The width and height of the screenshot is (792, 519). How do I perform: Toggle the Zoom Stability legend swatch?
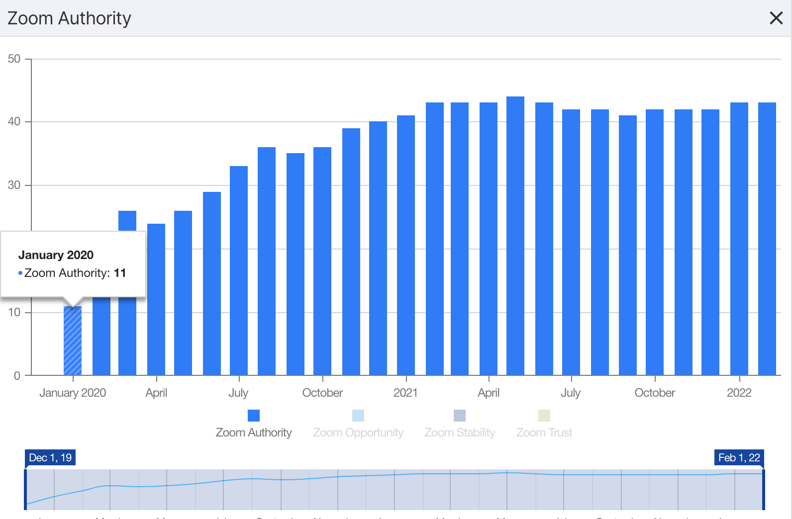(x=460, y=416)
